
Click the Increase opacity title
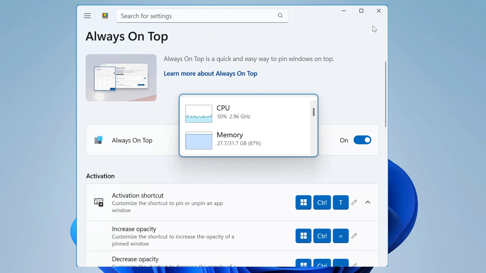click(134, 229)
